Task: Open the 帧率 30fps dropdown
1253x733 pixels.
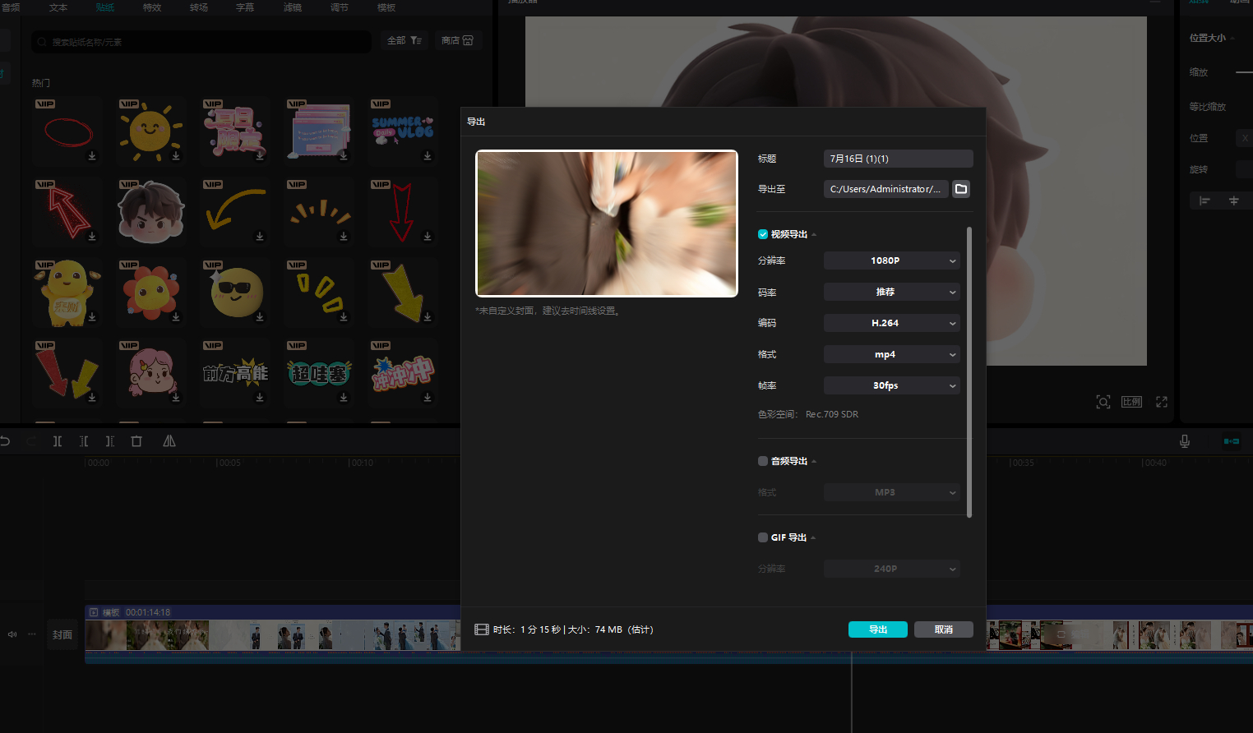Action: [x=891, y=385]
